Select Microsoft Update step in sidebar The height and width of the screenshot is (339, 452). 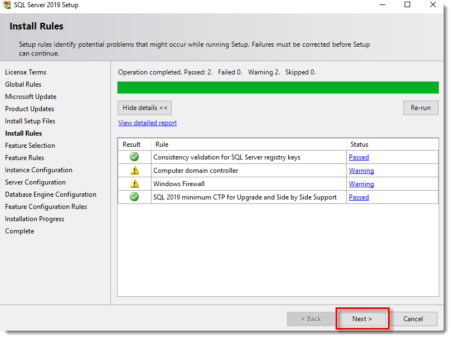click(31, 97)
